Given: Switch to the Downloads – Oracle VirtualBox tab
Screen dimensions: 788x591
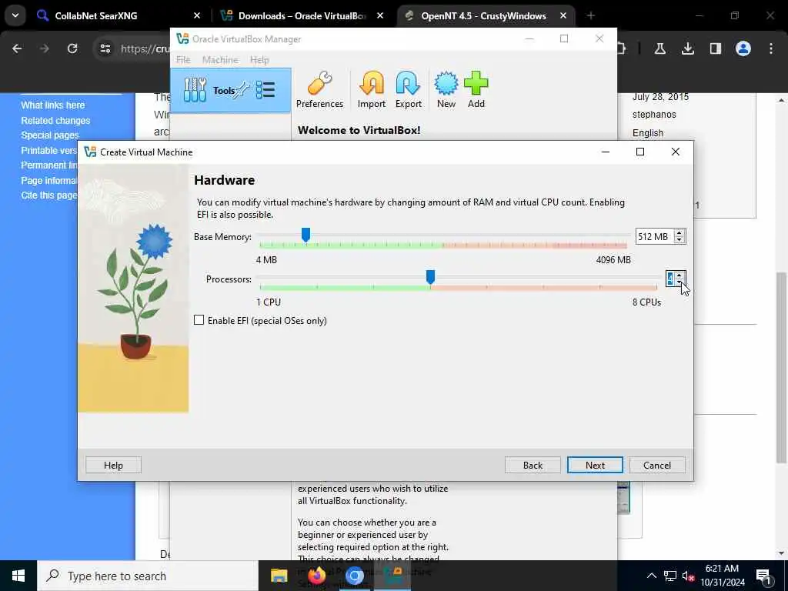Looking at the screenshot, I should (302, 15).
